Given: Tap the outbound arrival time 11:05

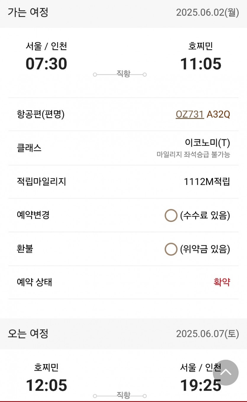Looking at the screenshot, I should pyautogui.click(x=201, y=64).
